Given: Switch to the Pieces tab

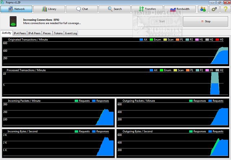Looking at the screenshot, I should [47, 33].
